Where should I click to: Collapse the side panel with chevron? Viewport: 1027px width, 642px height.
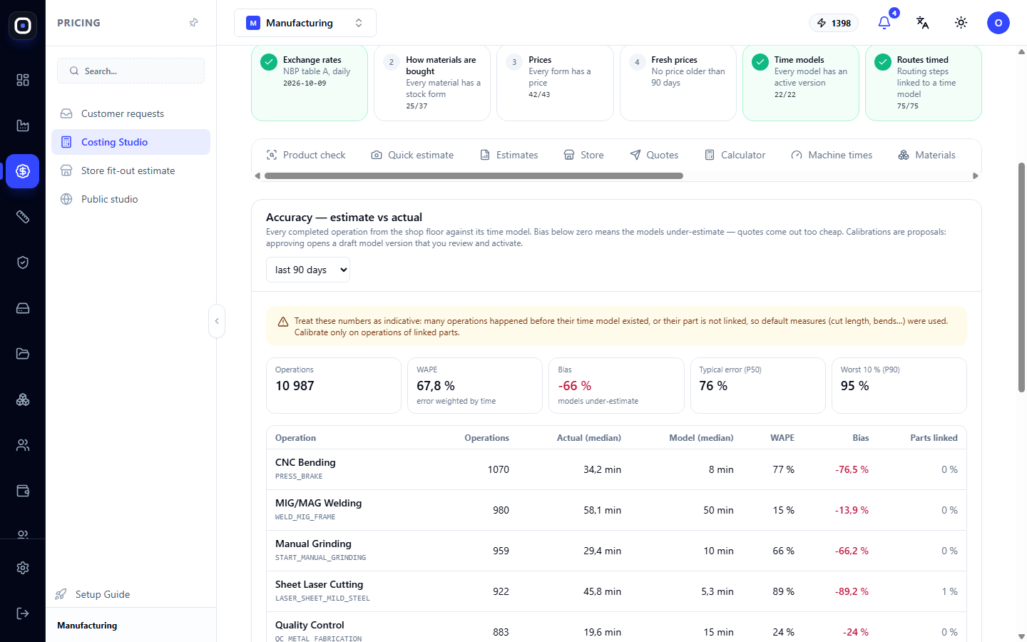(x=217, y=321)
